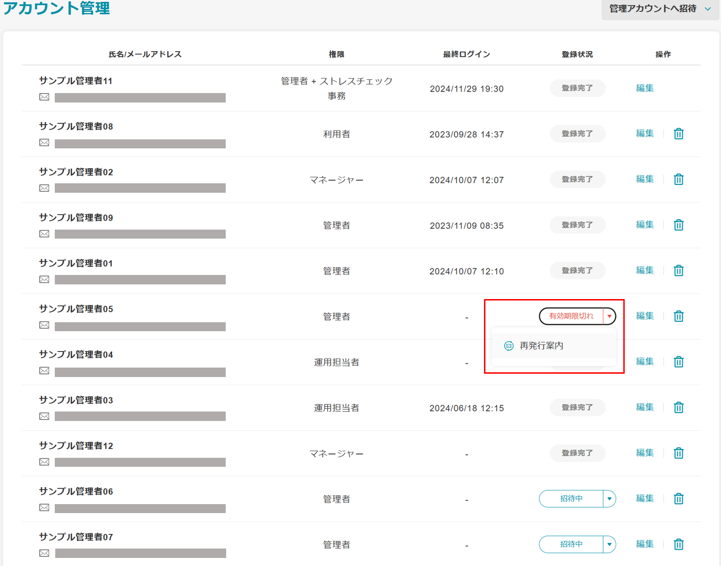Expand 招待中 arrow for サンプル管理者07
721x566 pixels.
pos(610,544)
